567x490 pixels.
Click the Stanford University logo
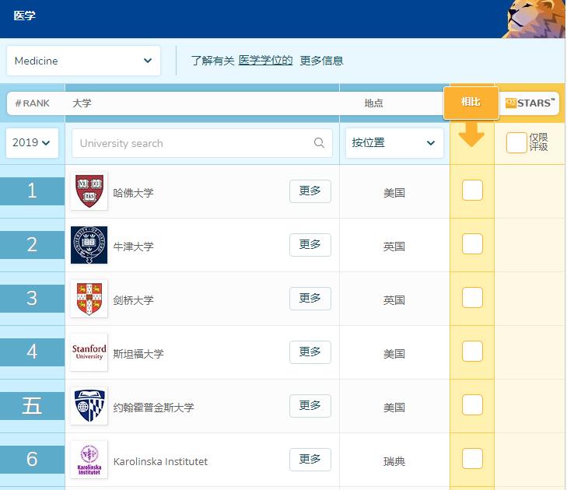pyautogui.click(x=89, y=352)
